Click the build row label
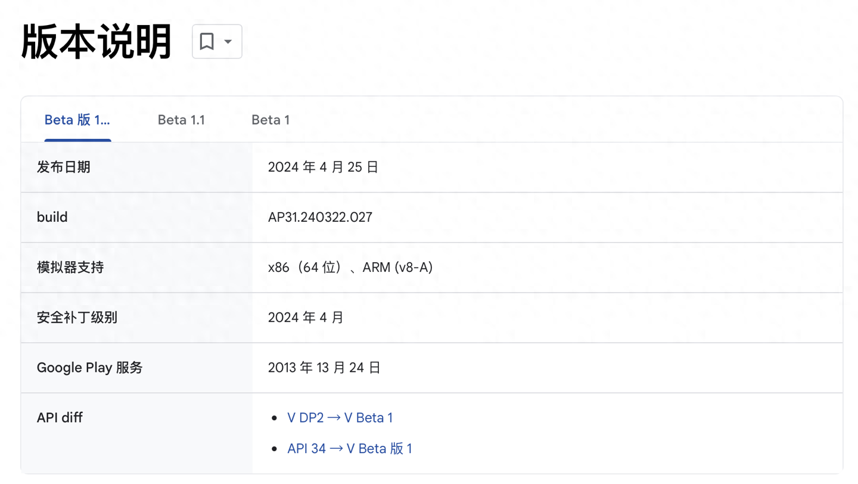Viewport: 858px width, 484px height. [52, 218]
